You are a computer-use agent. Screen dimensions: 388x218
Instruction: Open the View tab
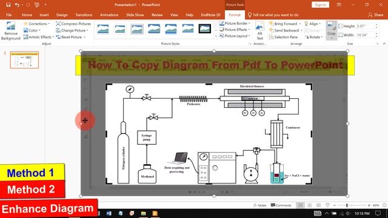point(174,15)
